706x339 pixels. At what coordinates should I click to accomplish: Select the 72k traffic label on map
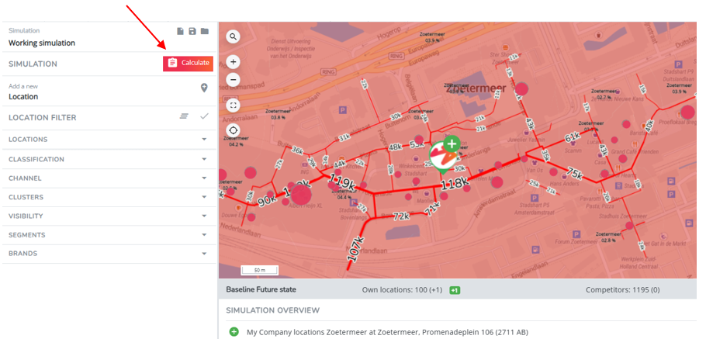[401, 216]
